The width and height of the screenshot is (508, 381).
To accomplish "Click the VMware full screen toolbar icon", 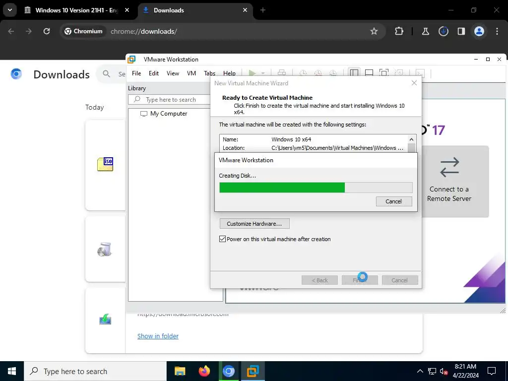I will click(384, 73).
